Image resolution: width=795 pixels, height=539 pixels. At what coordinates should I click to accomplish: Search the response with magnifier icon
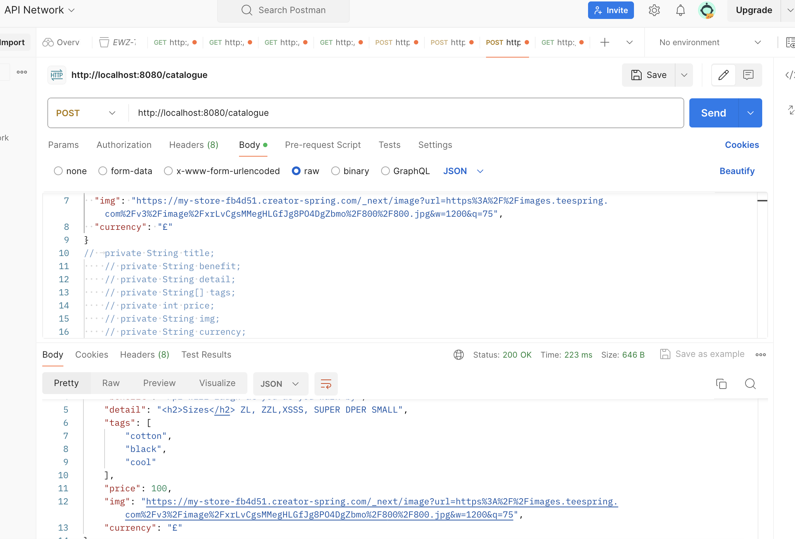(x=750, y=384)
